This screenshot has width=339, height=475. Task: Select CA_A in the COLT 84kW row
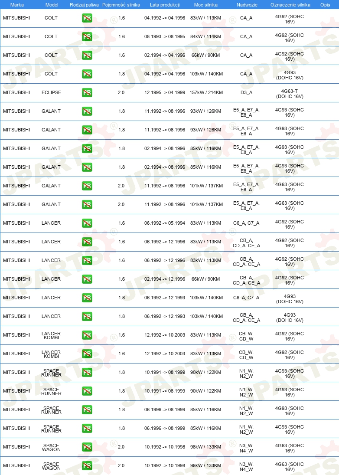[246, 36]
